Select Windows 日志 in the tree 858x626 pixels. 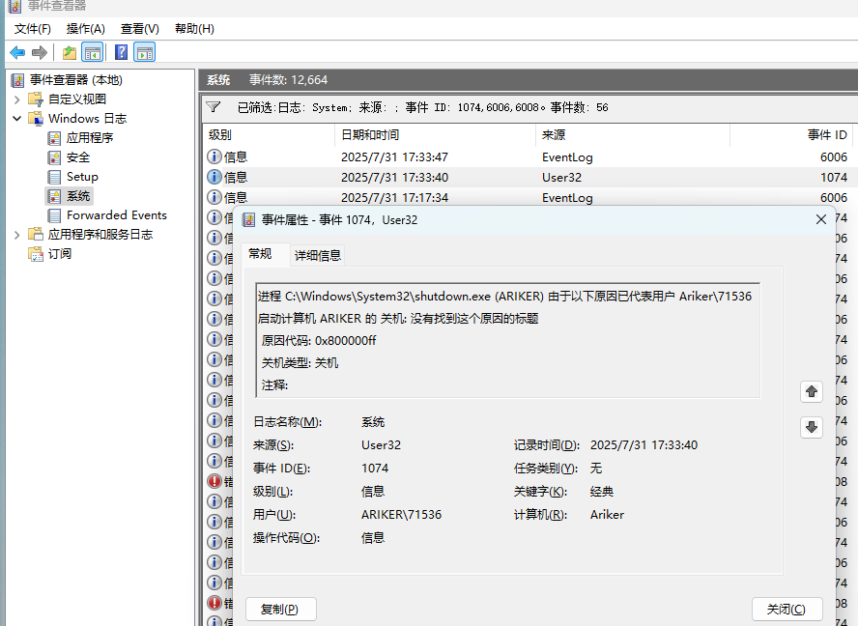click(88, 118)
